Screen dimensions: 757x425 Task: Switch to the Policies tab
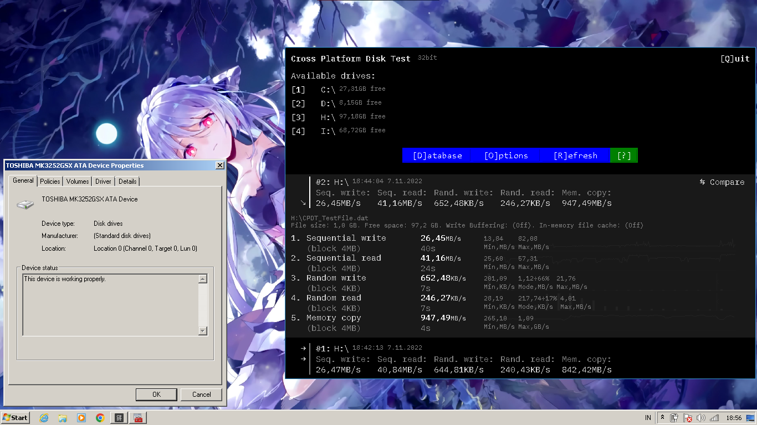(50, 181)
